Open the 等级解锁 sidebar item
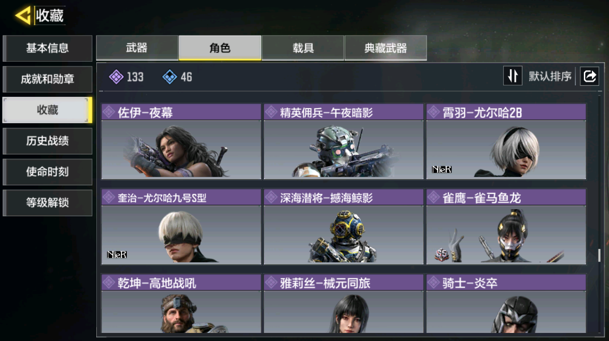Image resolution: width=609 pixels, height=341 pixels. coord(47,203)
